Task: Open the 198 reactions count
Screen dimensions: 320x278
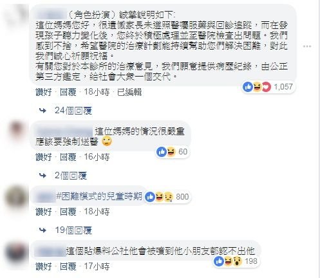Action: point(251,261)
